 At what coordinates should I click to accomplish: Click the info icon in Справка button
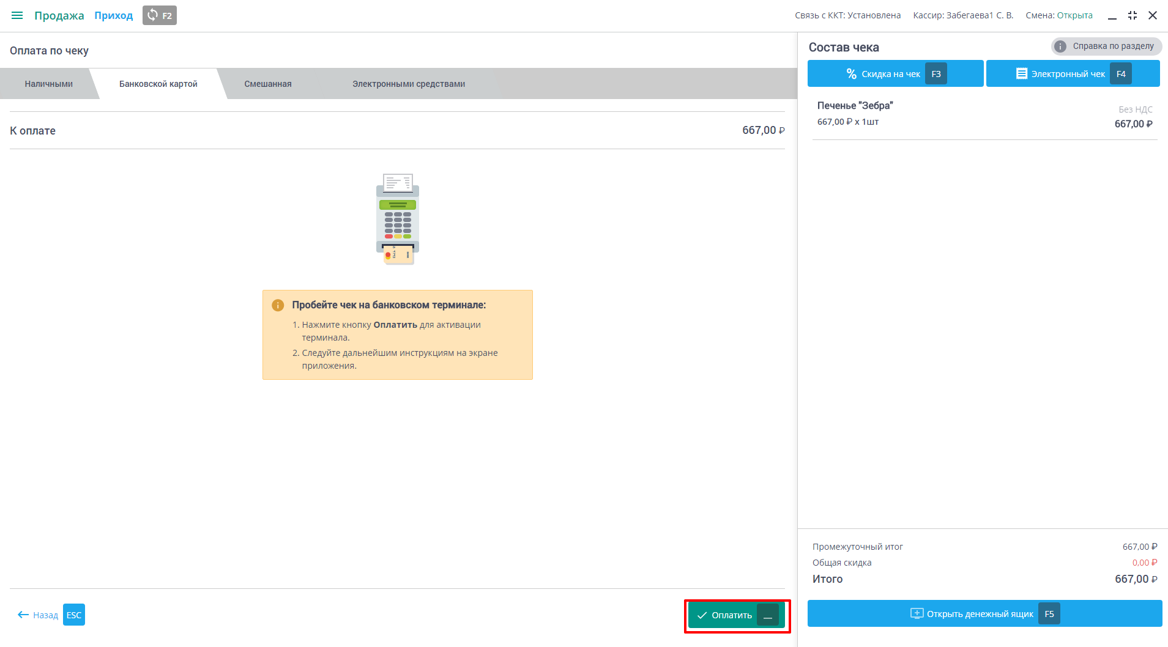(1061, 46)
